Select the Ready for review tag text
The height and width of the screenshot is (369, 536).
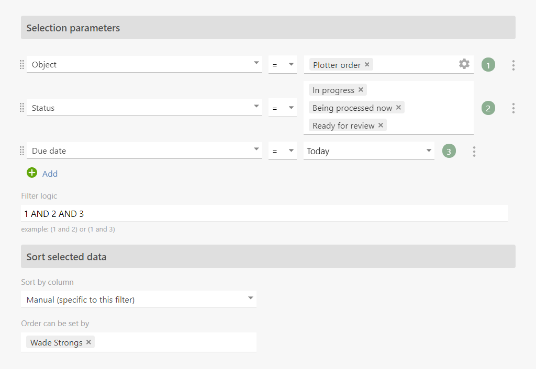[x=343, y=125]
